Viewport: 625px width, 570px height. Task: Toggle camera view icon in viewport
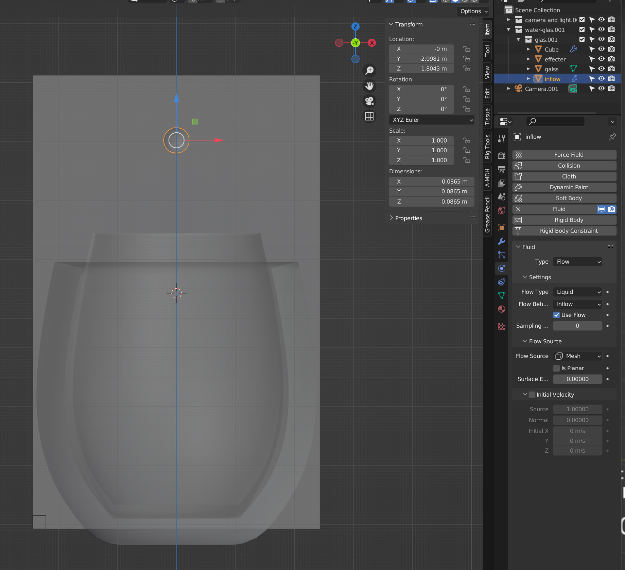click(369, 101)
